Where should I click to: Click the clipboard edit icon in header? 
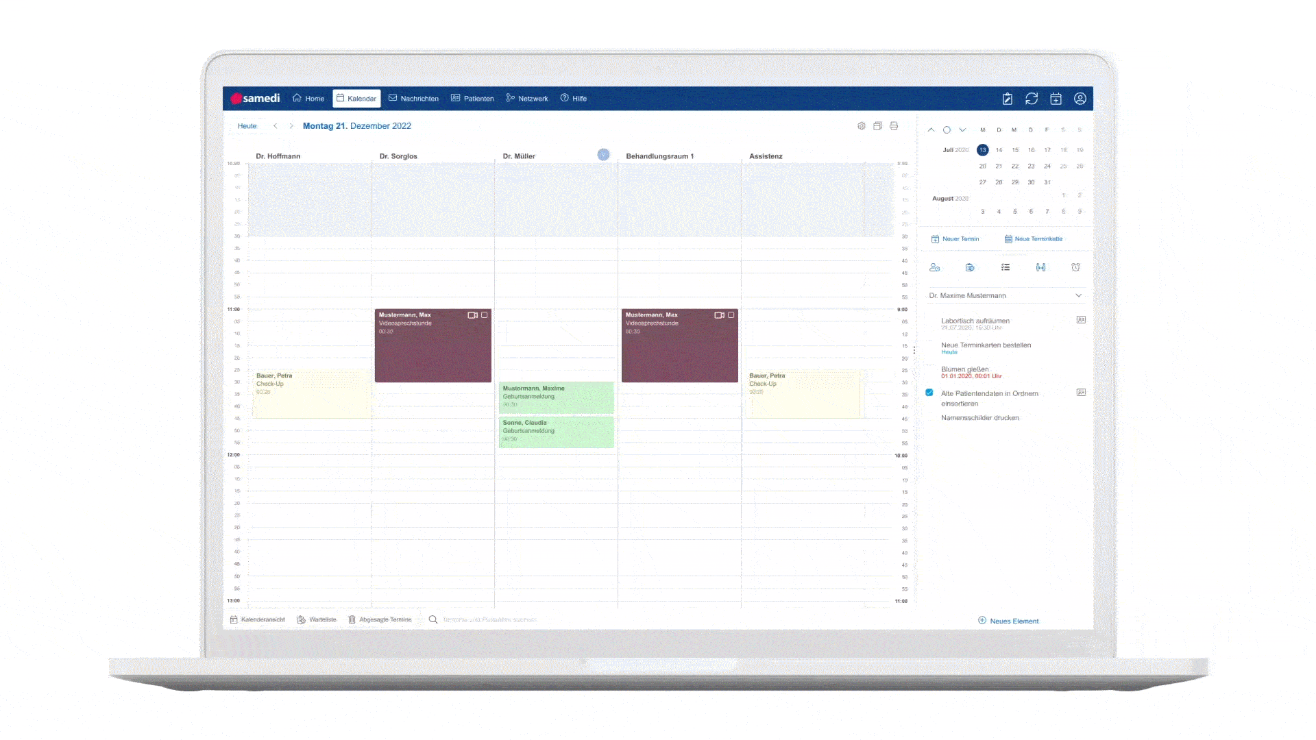(x=1008, y=99)
